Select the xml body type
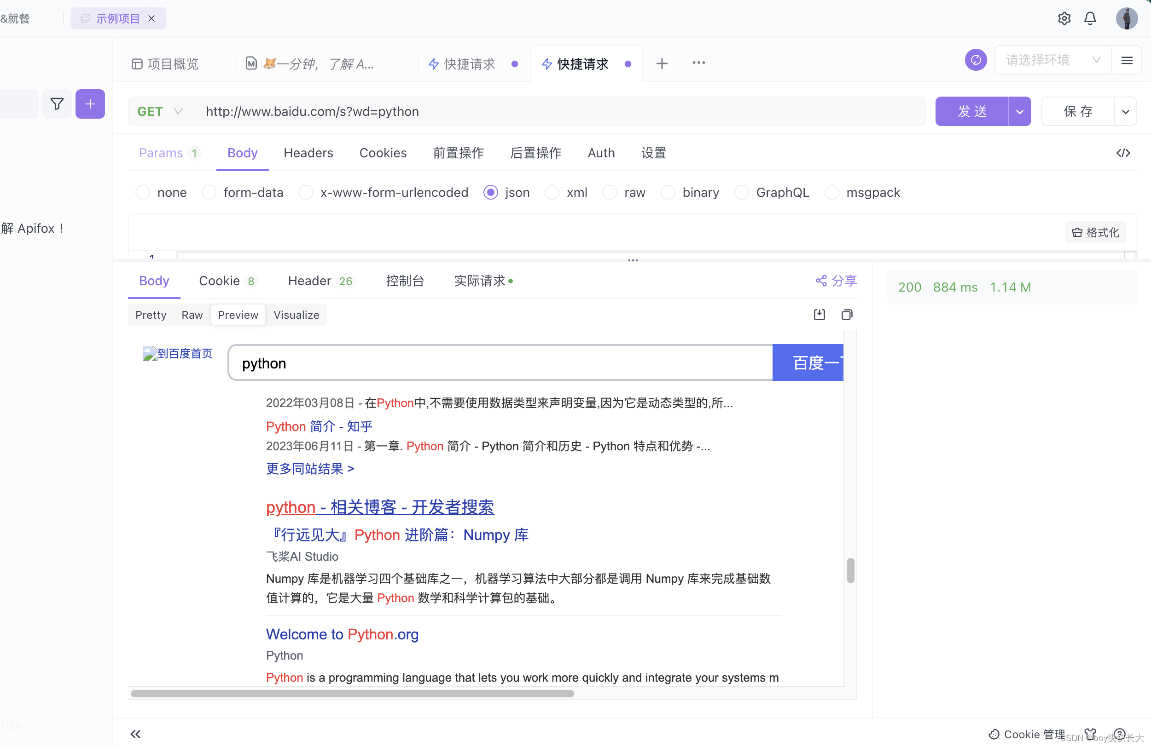The width and height of the screenshot is (1151, 747). click(x=566, y=192)
